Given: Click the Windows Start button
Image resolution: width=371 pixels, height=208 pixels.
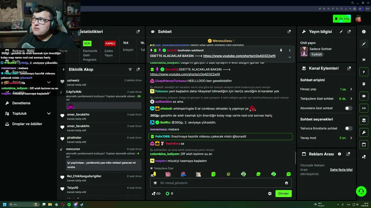Looking at the screenshot, I should 5,205.
